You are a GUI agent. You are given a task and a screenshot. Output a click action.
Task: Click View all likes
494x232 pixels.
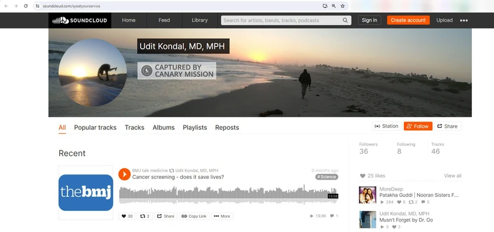click(x=453, y=176)
